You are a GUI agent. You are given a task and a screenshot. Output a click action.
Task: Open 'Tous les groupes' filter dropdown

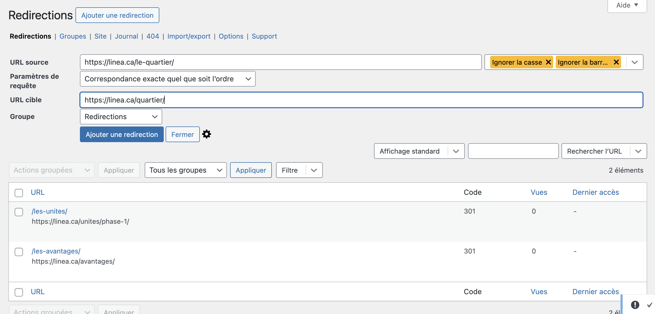[185, 170]
